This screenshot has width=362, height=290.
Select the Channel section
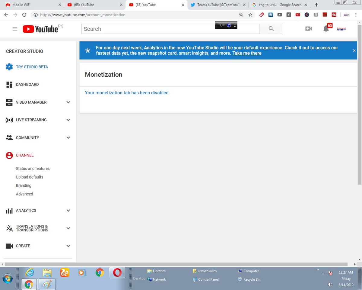(25, 155)
